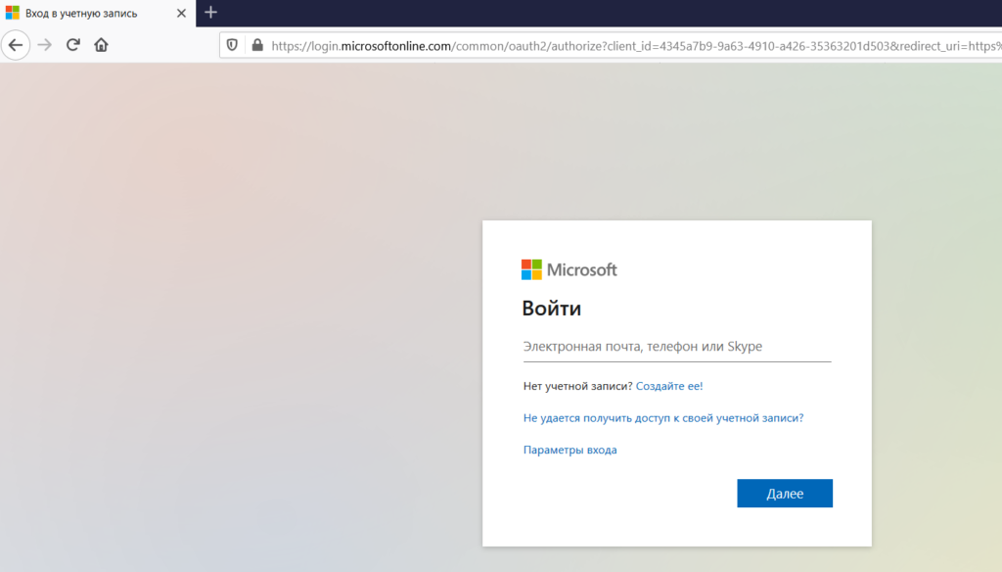Click the "Далее" button
The height and width of the screenshot is (572, 1002).
click(785, 494)
